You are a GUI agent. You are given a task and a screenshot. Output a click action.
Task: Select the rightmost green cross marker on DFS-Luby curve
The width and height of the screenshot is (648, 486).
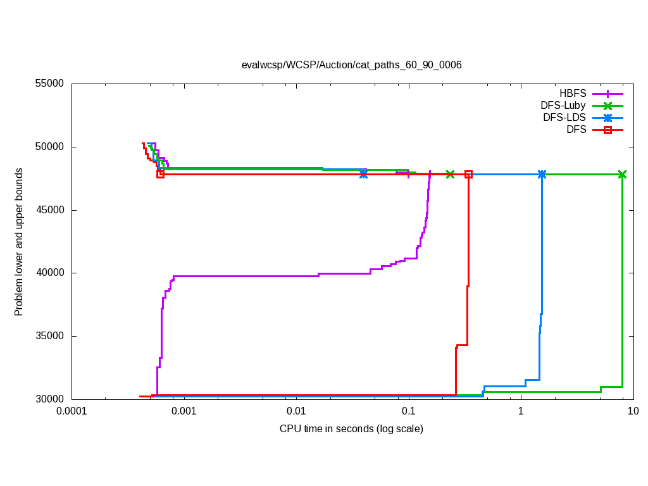coord(622,175)
